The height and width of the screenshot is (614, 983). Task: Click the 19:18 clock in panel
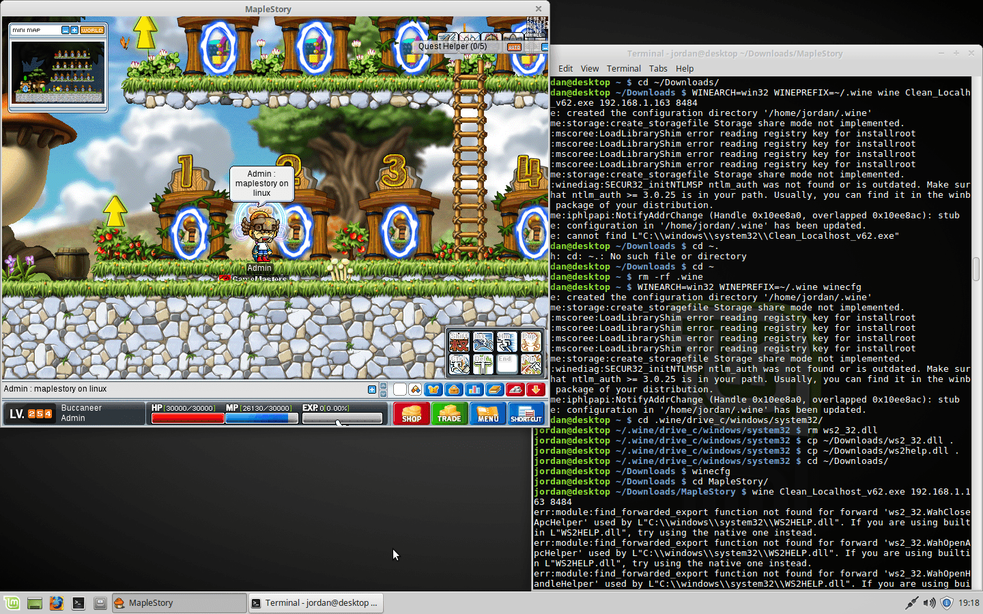pyautogui.click(x=969, y=603)
